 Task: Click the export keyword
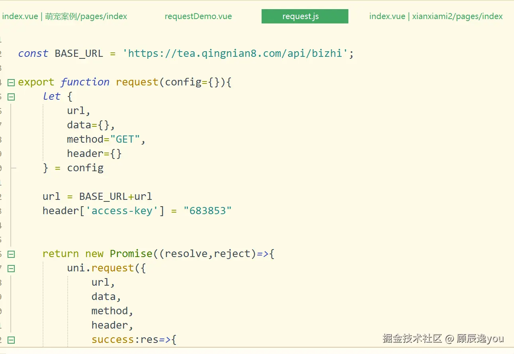pos(36,82)
